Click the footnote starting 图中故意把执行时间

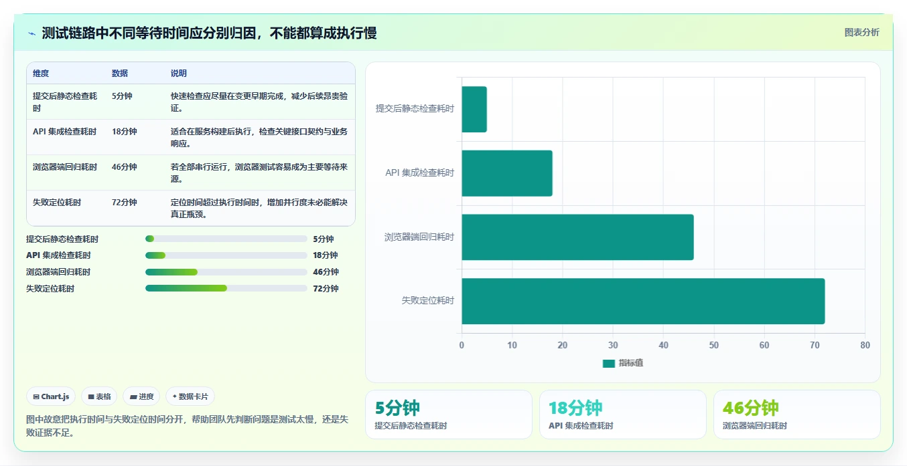187,426
